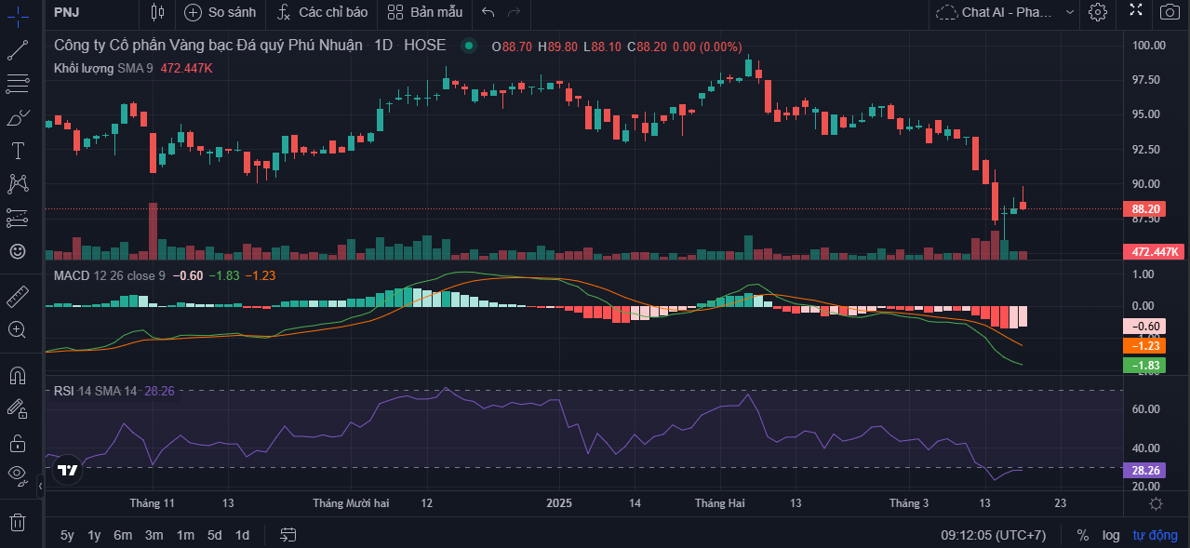The width and height of the screenshot is (1190, 548).
Task: Click the 472.447K volume axis label
Action: (x=1153, y=252)
